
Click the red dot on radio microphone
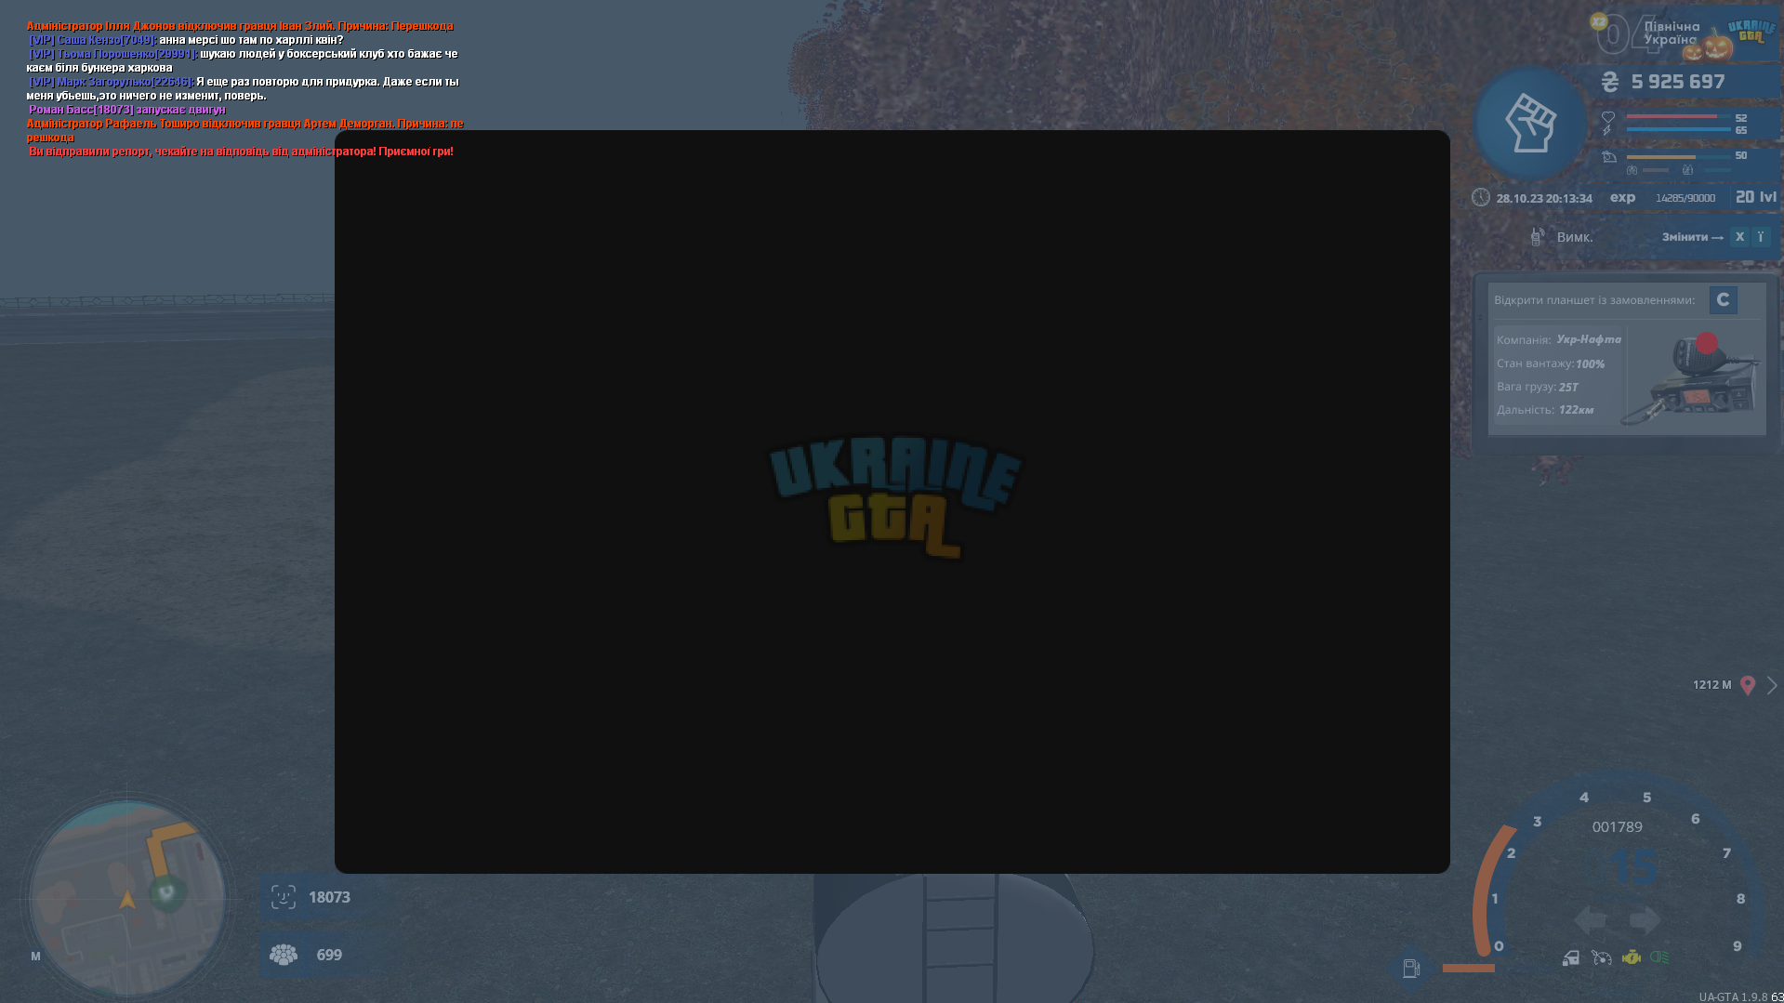(1707, 343)
